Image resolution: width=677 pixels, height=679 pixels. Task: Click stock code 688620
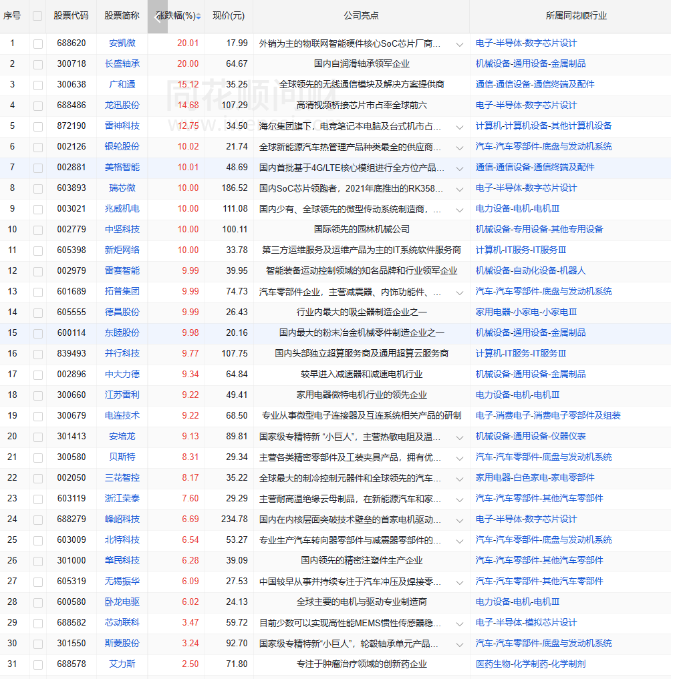point(72,43)
